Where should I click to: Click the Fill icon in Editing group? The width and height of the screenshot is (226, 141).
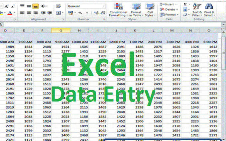tap(185, 10)
